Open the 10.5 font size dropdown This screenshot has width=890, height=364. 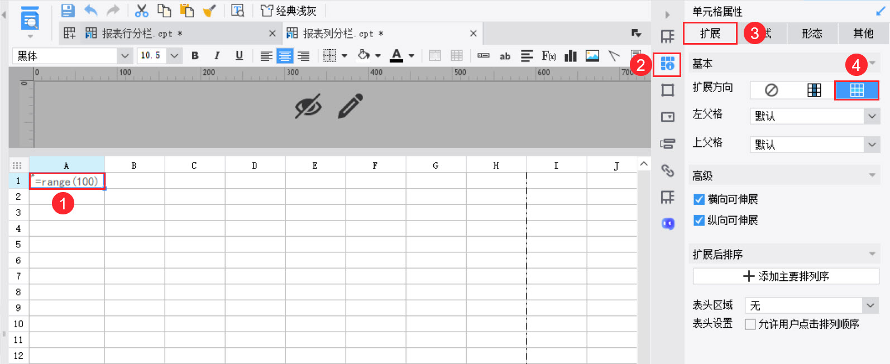point(174,56)
